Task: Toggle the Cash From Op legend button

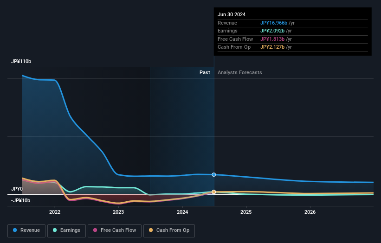Action: tap(169, 230)
